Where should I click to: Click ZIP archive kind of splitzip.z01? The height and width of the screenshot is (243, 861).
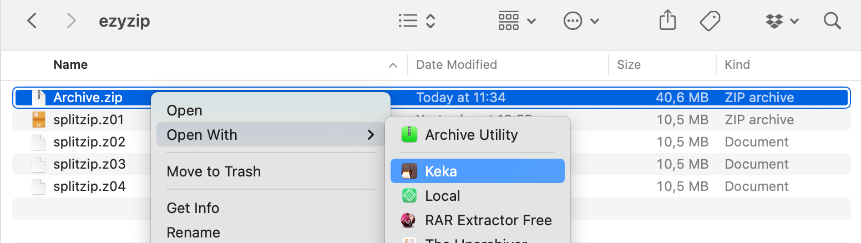point(759,120)
